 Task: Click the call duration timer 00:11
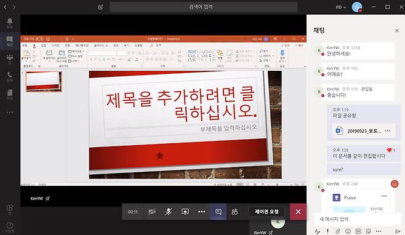pyautogui.click(x=132, y=212)
